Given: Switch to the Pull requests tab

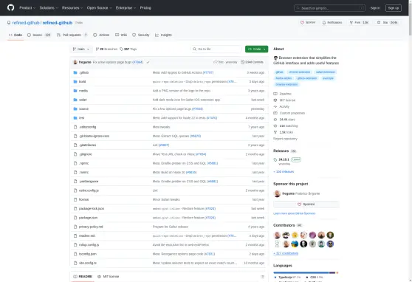Looking at the screenshot, I should [x=72, y=35].
